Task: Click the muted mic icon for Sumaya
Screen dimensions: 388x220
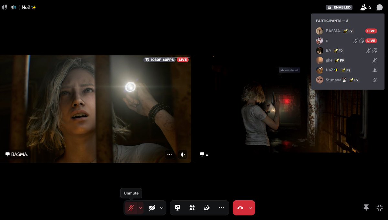Action: point(375,80)
